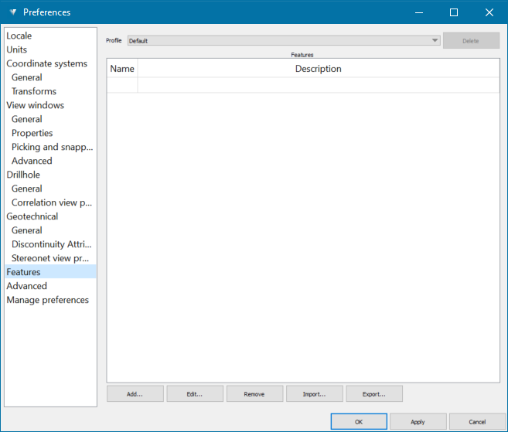The image size is (508, 432).
Task: Open Import... for features
Action: (x=314, y=394)
